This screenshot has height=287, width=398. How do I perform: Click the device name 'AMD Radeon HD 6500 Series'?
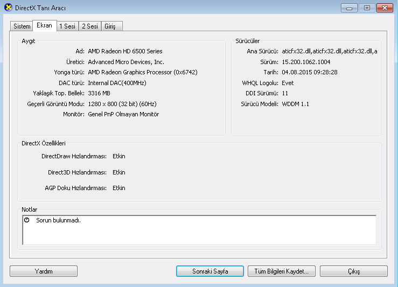tap(125, 51)
